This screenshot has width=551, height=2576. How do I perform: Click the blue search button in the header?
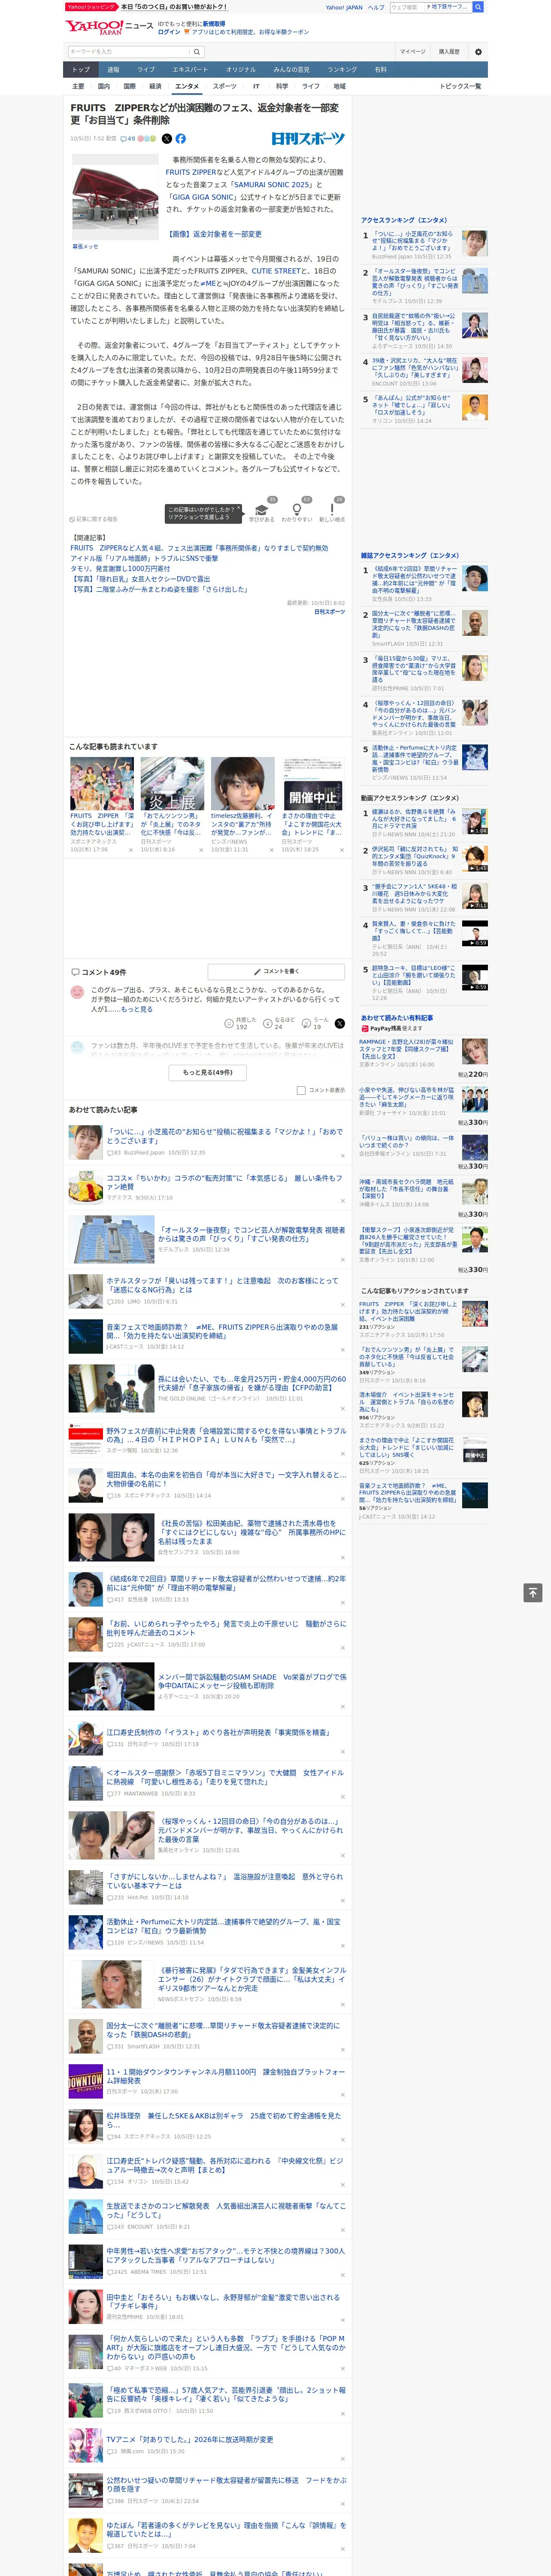click(x=478, y=7)
